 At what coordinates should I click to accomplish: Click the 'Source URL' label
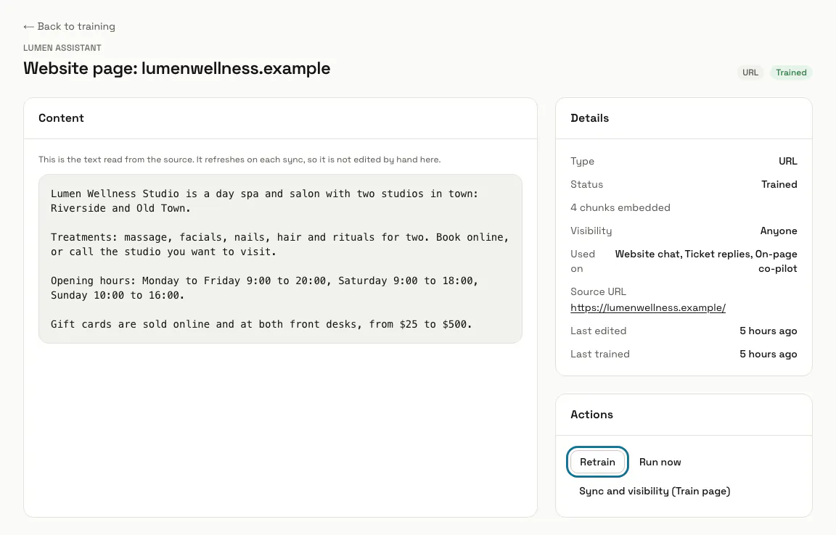598,291
